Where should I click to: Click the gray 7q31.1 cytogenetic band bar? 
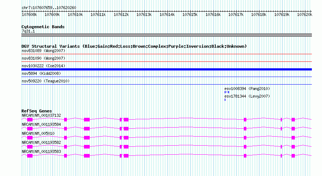tap(166, 35)
